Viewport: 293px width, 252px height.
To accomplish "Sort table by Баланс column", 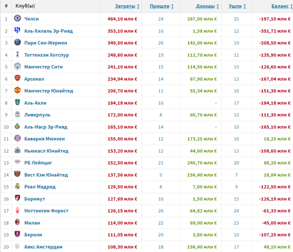I will pos(280,6).
